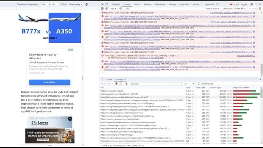This screenshot has width=263, height=148.
Task: Click the console Filter input field
Action: pos(164,9)
